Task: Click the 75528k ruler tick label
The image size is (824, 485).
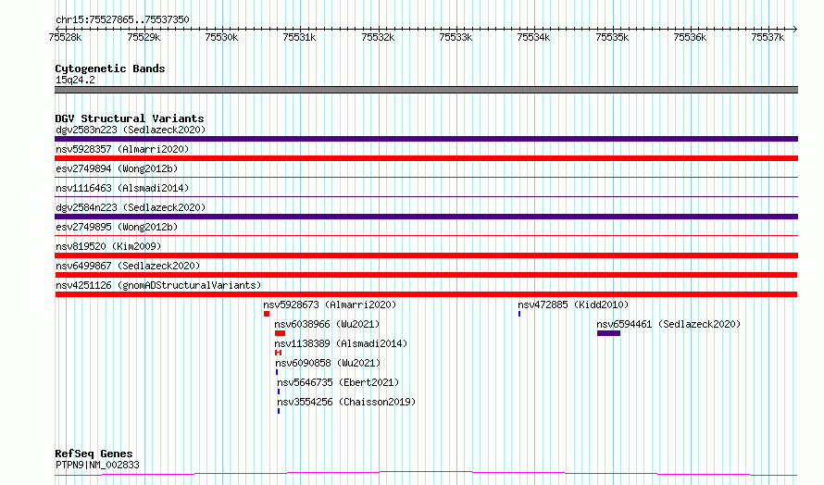Action: [x=65, y=37]
